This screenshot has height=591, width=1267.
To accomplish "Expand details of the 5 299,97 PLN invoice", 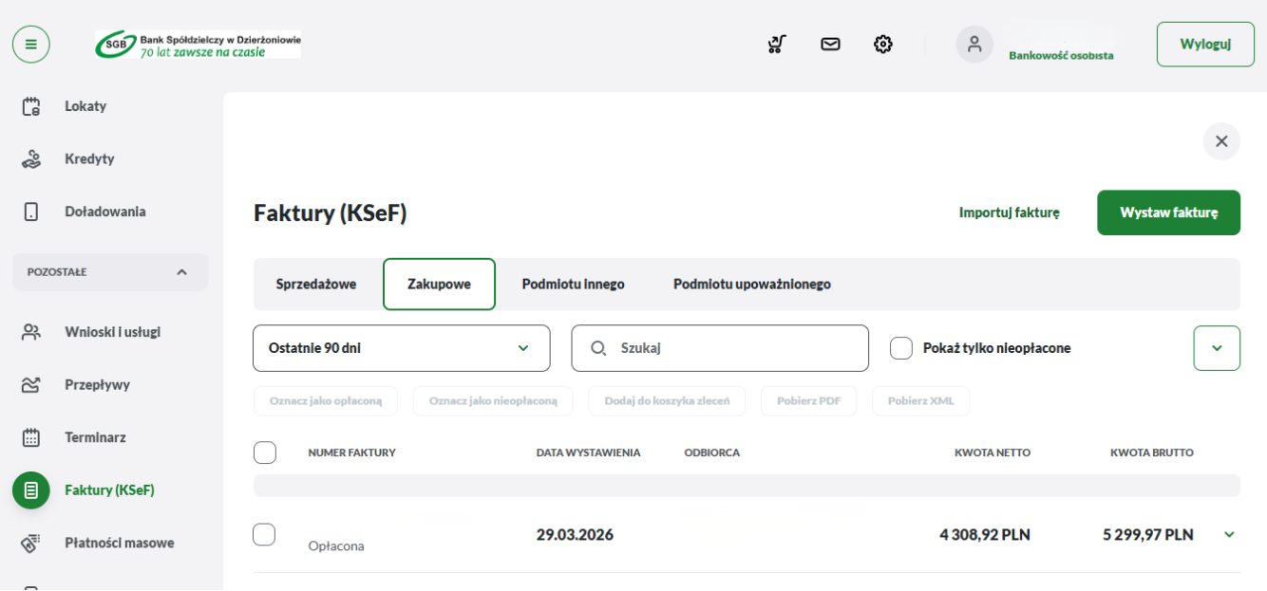I will tap(1229, 535).
